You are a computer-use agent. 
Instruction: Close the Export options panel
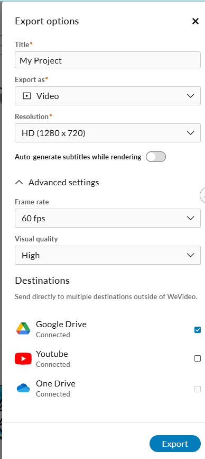pyautogui.click(x=195, y=21)
